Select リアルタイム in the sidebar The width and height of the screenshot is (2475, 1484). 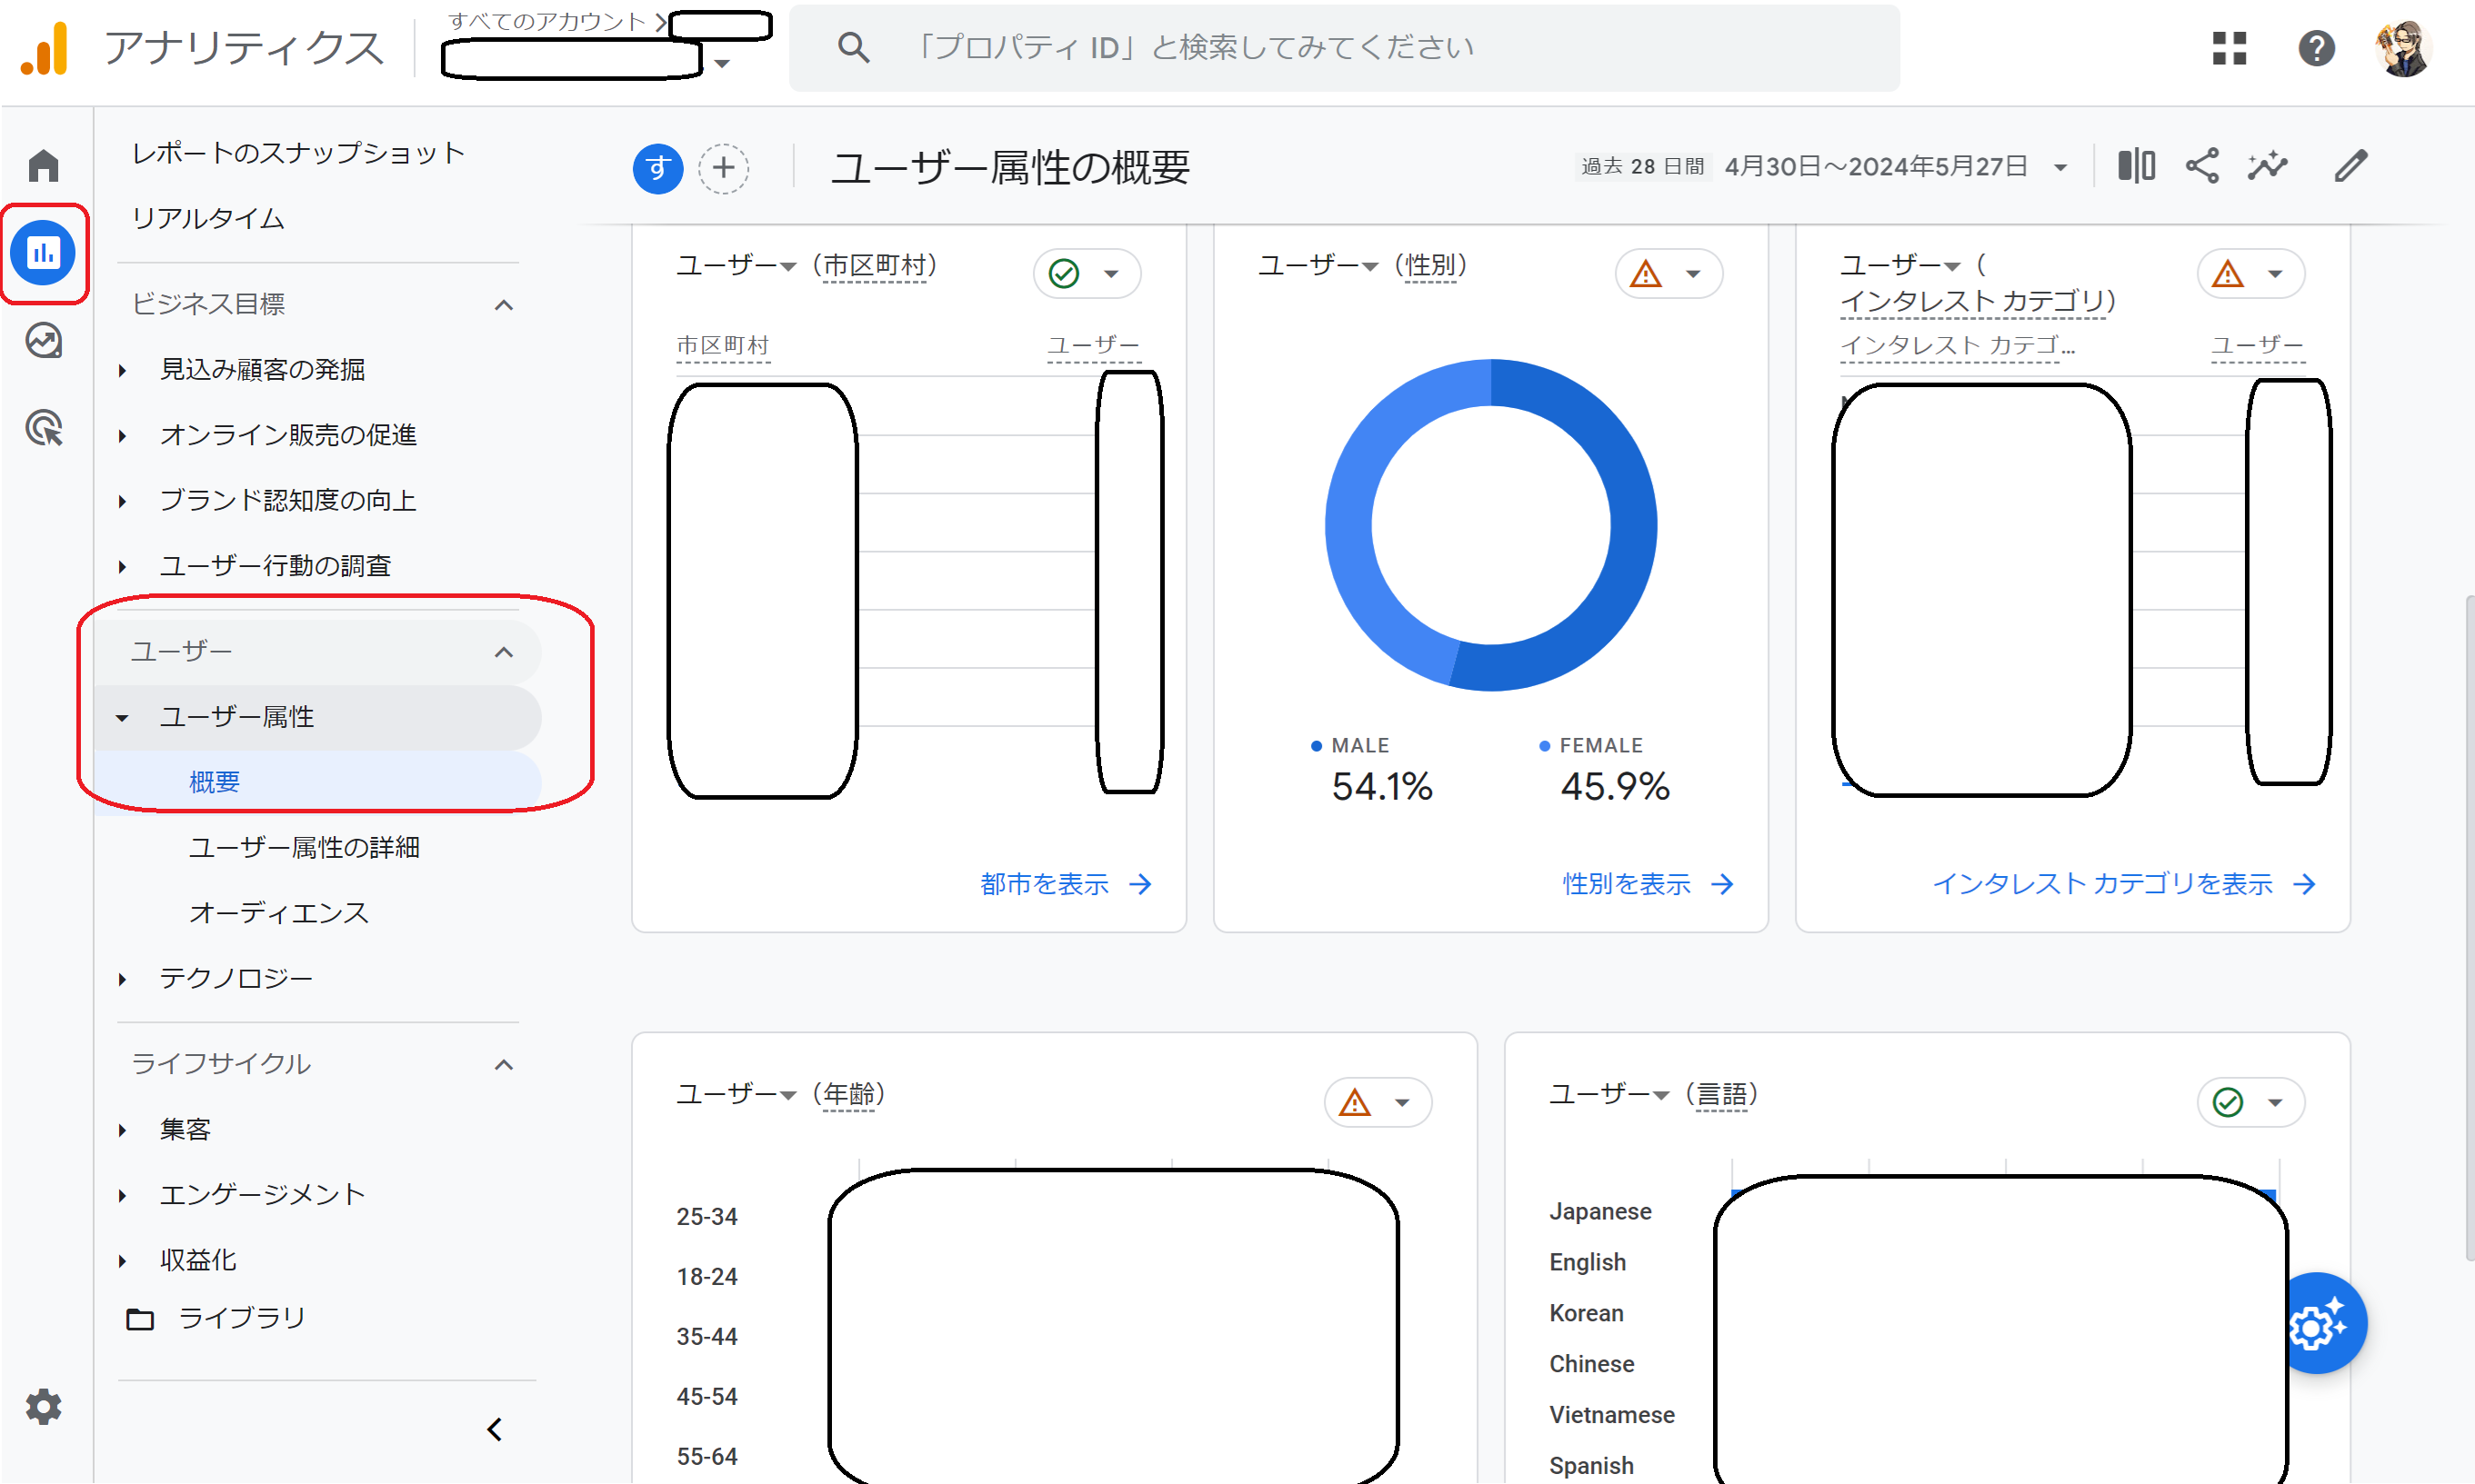208,219
